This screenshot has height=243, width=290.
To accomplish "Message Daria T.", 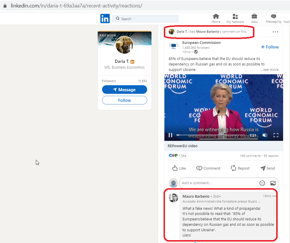I will click(x=124, y=90).
